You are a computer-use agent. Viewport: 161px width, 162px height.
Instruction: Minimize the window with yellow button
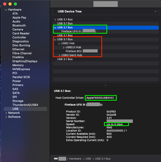[10, 4]
